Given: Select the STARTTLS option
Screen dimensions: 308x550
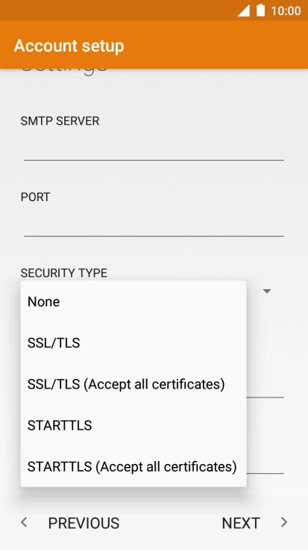Looking at the screenshot, I should coord(133,425).
